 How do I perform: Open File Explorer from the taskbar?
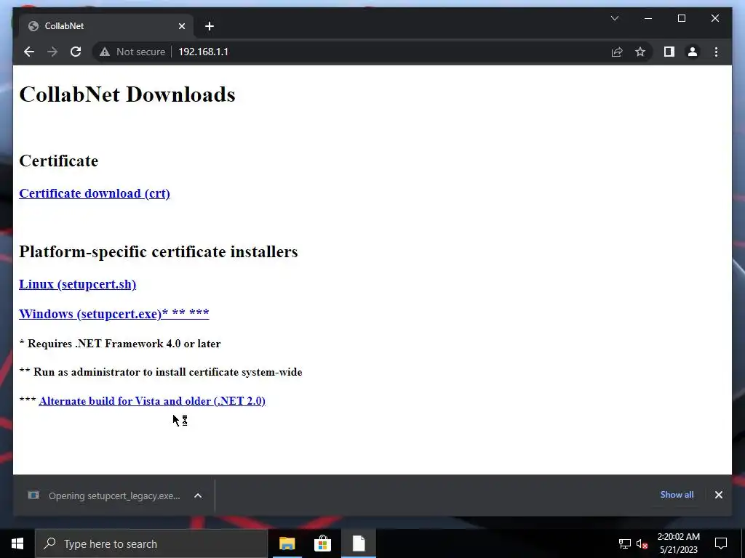pos(287,543)
